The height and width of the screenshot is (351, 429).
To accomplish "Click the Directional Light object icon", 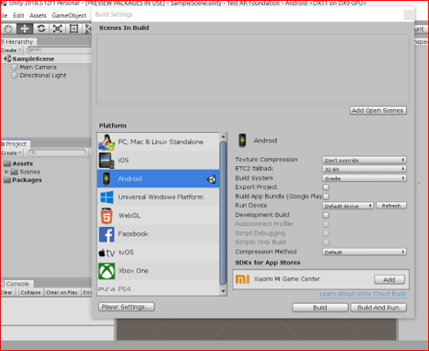I will click(x=14, y=76).
